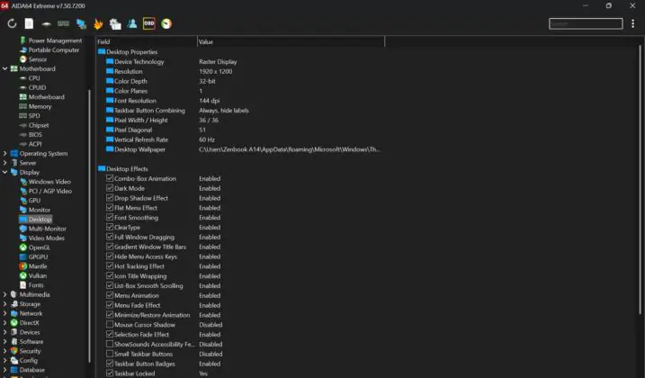This screenshot has height=378, width=645.
Task: Expand the Multimedia tree node
Action: [x=4, y=294]
